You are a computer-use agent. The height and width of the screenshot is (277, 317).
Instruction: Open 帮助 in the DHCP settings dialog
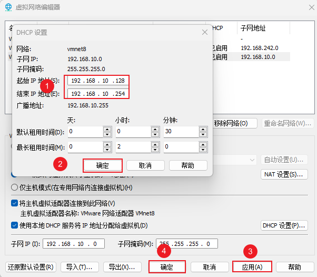tap(188, 165)
